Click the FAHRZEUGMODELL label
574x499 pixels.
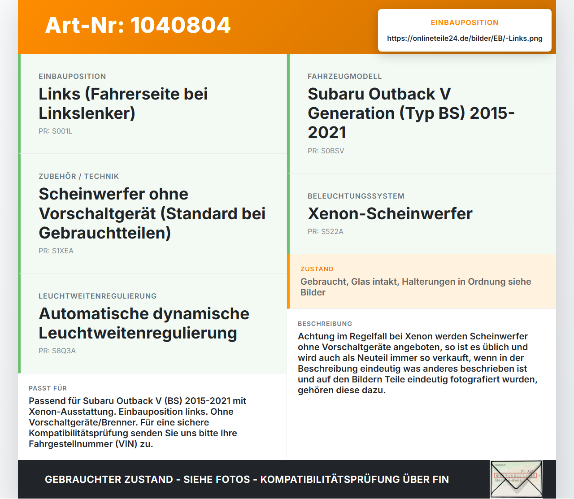tap(345, 76)
